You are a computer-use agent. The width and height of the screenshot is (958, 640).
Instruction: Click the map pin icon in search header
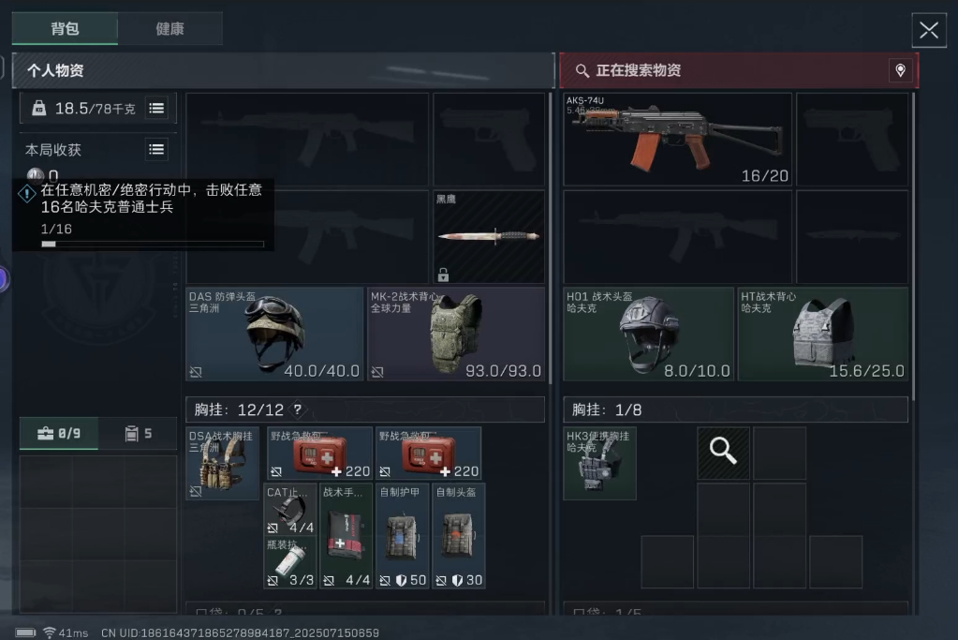pos(900,70)
